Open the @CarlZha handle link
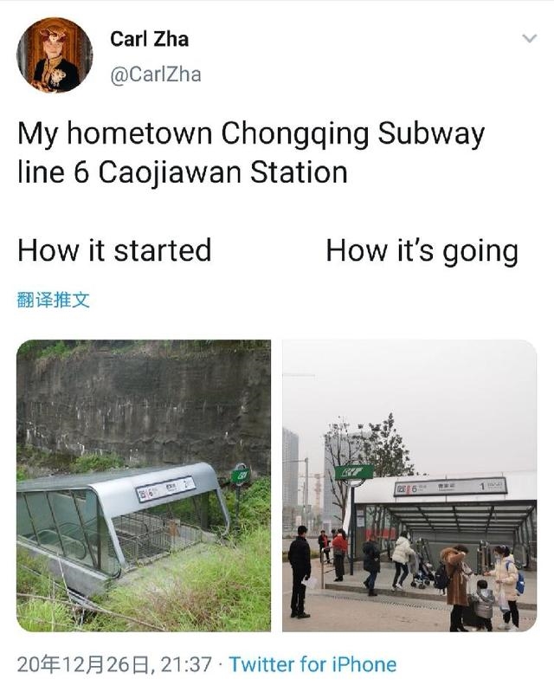554x686 pixels. 156,74
